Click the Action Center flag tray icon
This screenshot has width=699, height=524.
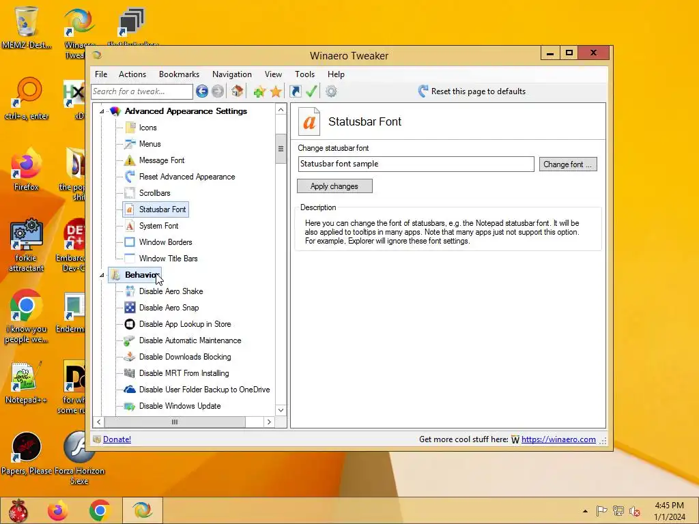601,511
